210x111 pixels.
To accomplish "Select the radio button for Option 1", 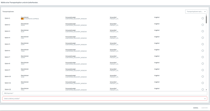I will [x=203, y=18].
